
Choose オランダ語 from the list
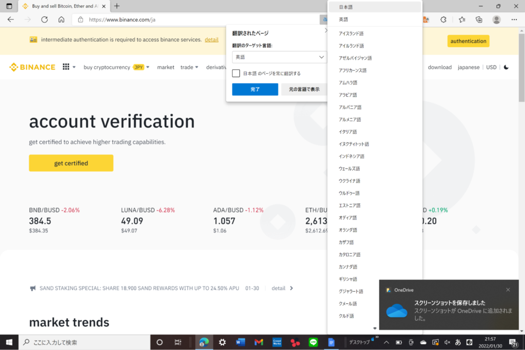375,230
